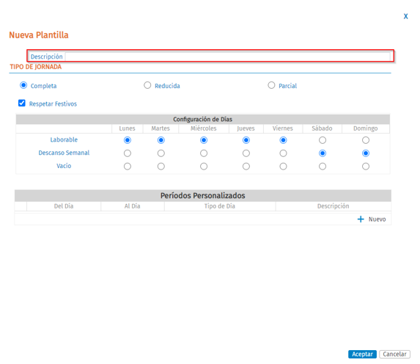Viewport: 420px width, 364px height.
Task: Set Sábado as Descanso Semanal
Action: point(323,153)
